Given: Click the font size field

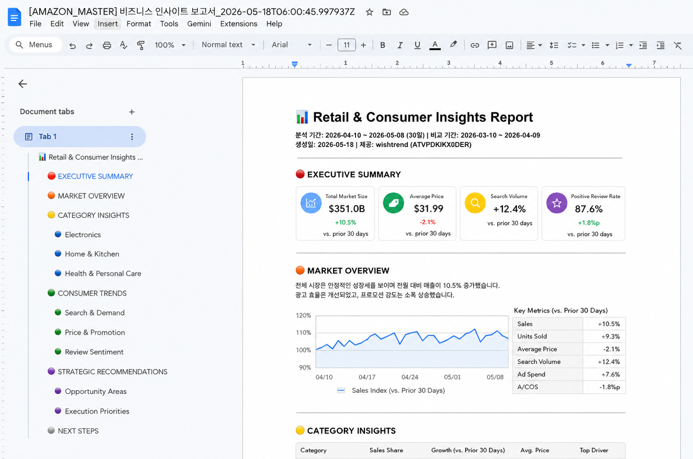Looking at the screenshot, I should [x=346, y=45].
